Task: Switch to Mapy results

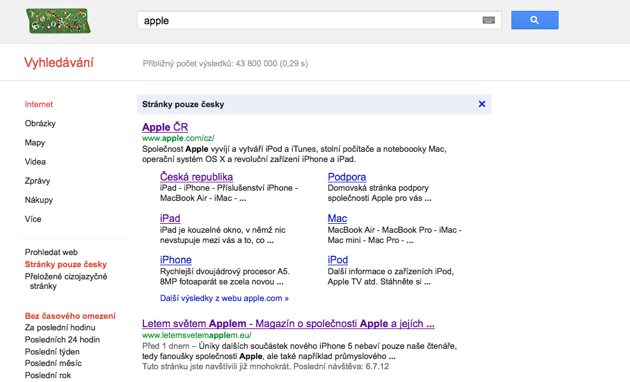Action: pyautogui.click(x=35, y=142)
